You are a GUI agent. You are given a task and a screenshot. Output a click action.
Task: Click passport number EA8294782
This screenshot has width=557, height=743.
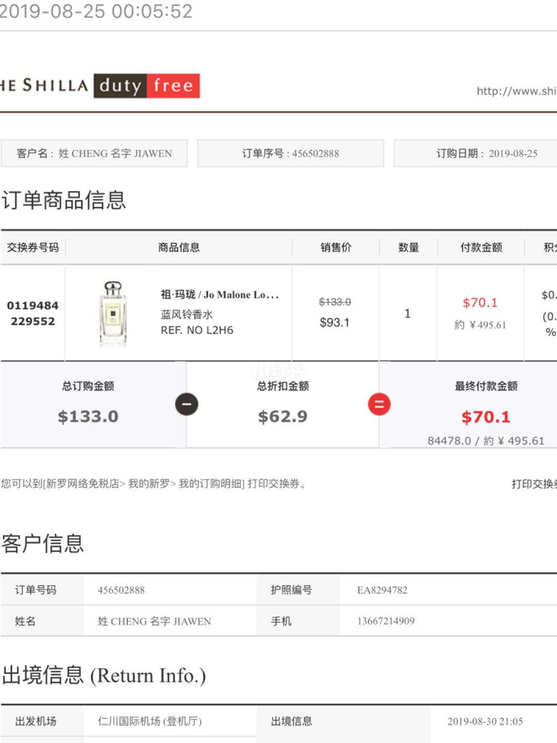coord(382,590)
